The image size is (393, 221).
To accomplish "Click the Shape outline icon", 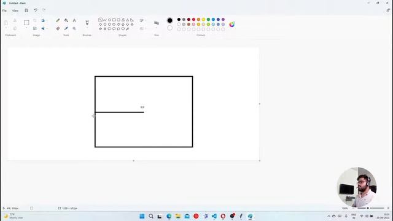I will tap(142, 20).
